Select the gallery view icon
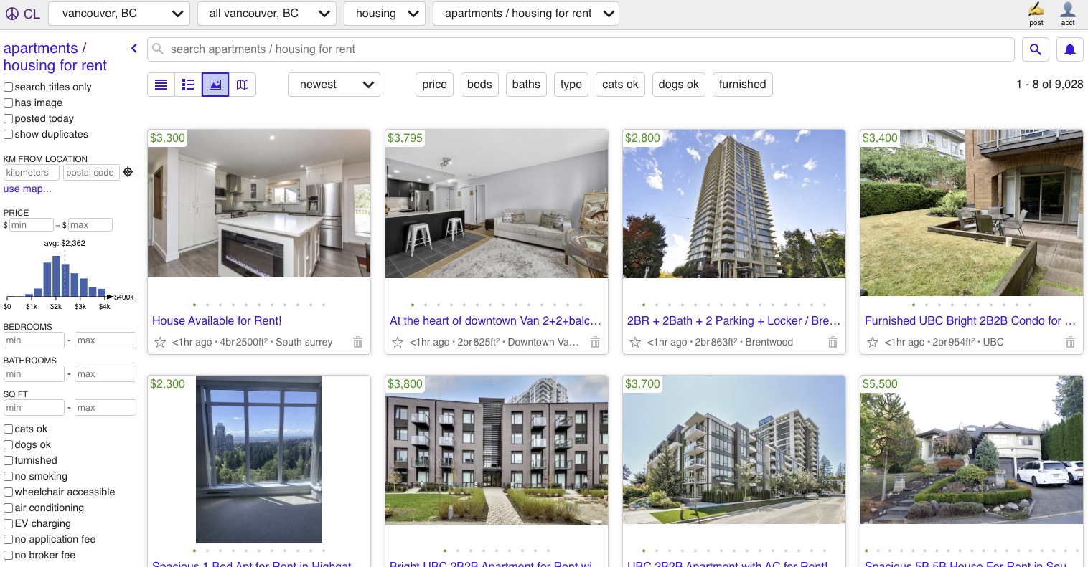 pyautogui.click(x=215, y=85)
